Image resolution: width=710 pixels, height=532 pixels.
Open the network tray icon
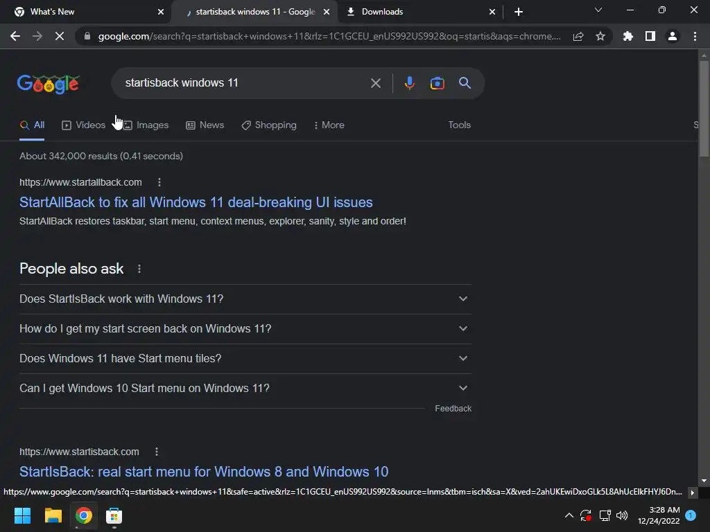605,515
